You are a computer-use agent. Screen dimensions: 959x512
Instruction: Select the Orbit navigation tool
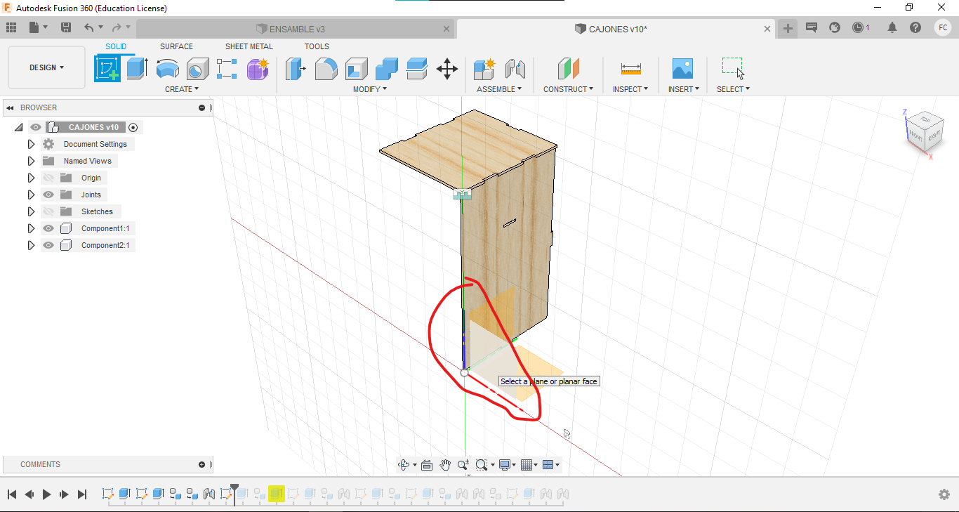[404, 464]
